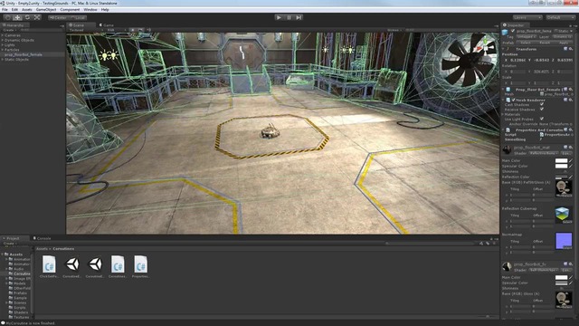Screen dimensions: 579x326
Task: Click the Reflection Cubemap texture thumbnail
Action: [564, 215]
